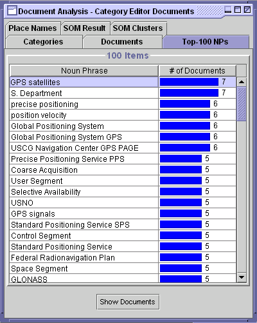Switch to the Place Names tab
257x323 pixels.
click(33, 28)
